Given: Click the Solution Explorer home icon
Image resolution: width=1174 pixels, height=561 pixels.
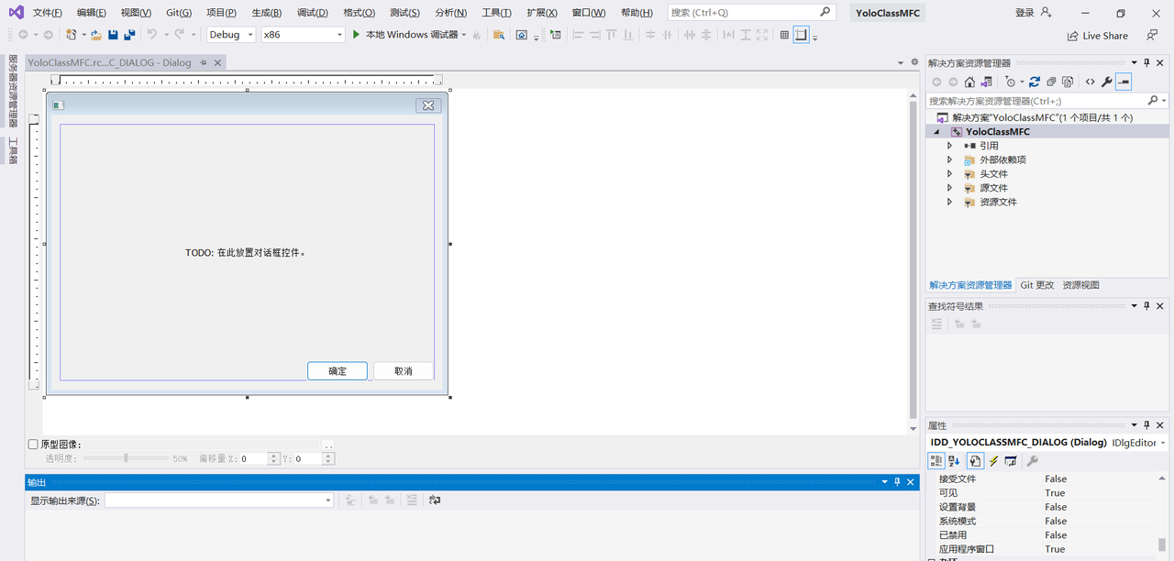Looking at the screenshot, I should (x=969, y=82).
